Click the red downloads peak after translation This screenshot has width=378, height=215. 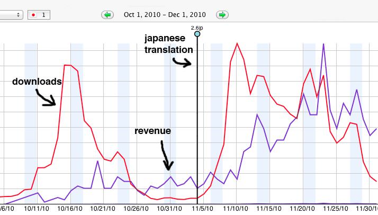pos(237,43)
